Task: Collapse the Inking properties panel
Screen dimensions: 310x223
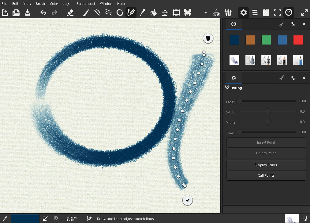Action: tap(293, 78)
